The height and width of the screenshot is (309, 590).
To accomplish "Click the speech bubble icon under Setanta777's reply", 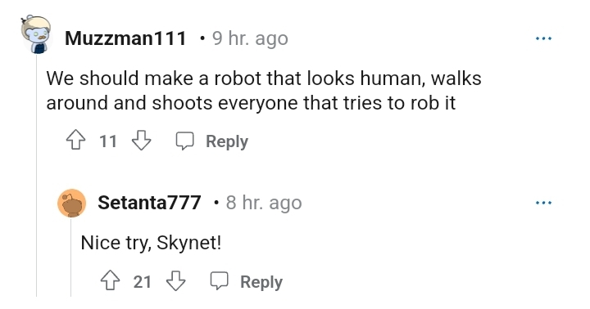I will click(219, 281).
